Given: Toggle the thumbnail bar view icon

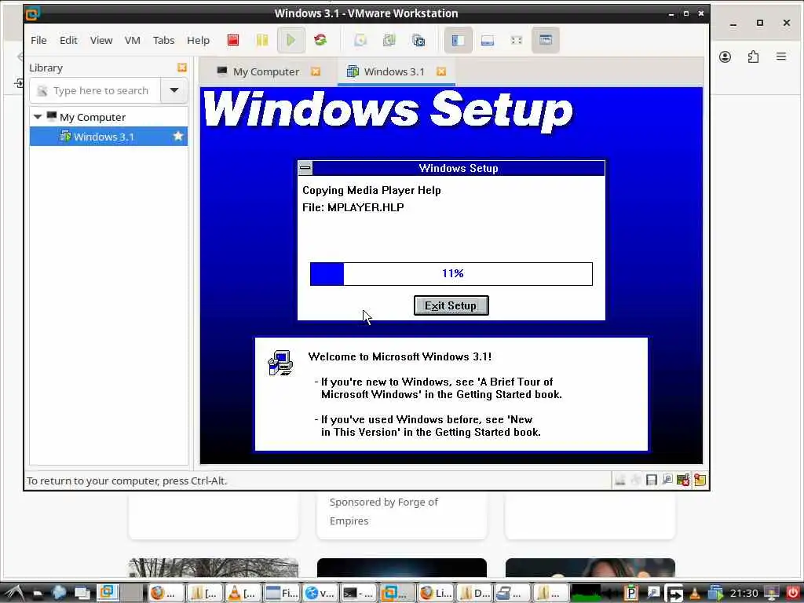Looking at the screenshot, I should tap(487, 40).
